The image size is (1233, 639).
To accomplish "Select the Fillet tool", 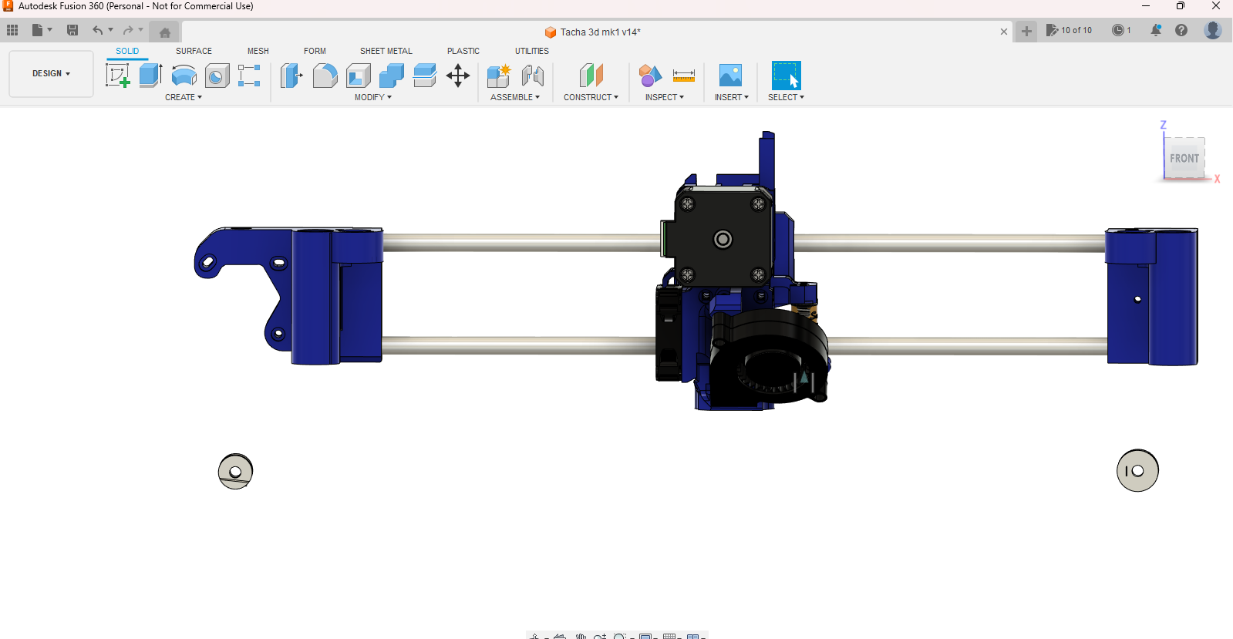I will click(x=325, y=76).
